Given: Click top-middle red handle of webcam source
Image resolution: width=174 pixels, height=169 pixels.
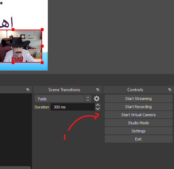Looking at the screenshot, I should pyautogui.click(x=13, y=30).
